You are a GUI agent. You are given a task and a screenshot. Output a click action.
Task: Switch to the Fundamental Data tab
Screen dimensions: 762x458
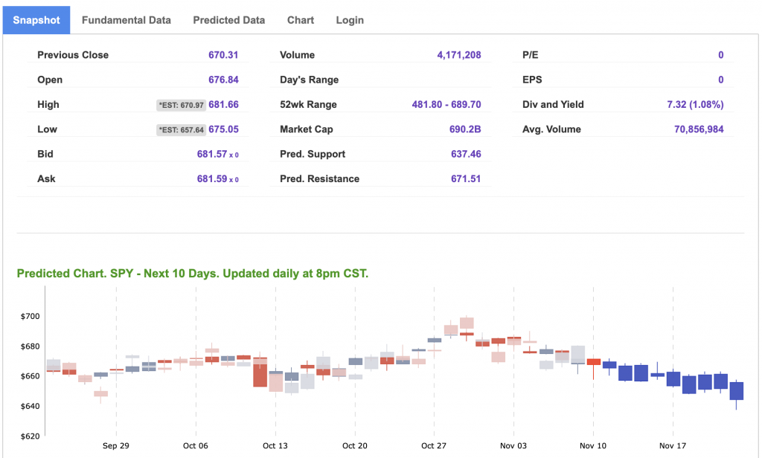(126, 20)
